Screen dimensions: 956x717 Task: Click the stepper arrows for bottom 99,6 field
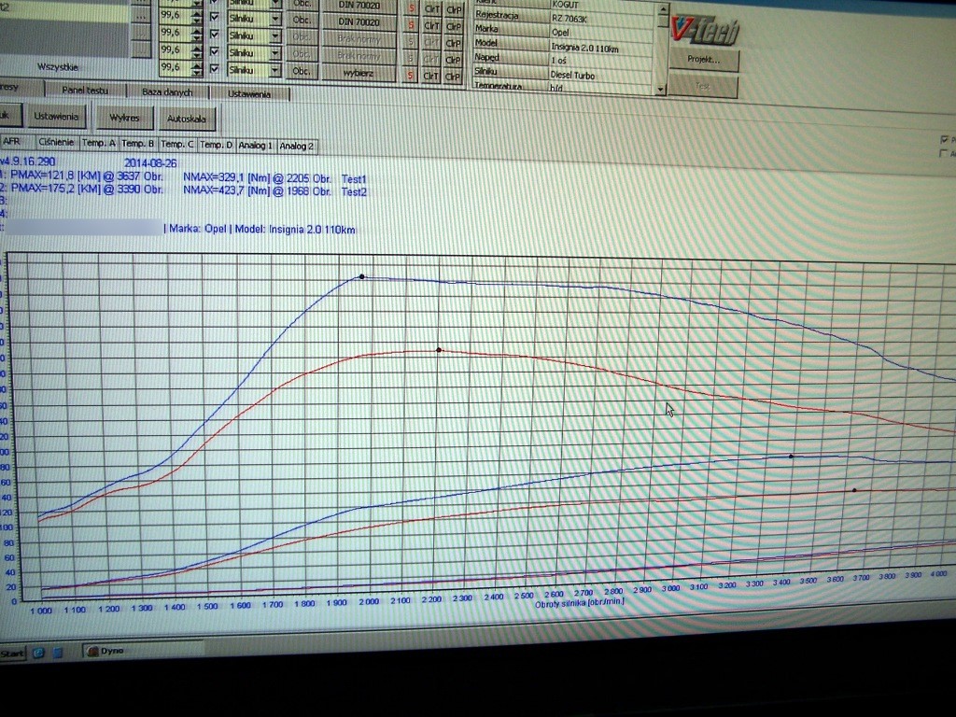click(196, 69)
